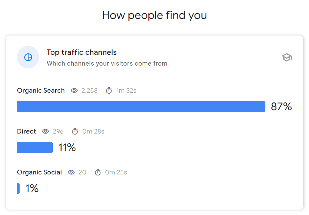Click the Direct 11% blue bar
The height and width of the screenshot is (215, 309).
click(35, 147)
